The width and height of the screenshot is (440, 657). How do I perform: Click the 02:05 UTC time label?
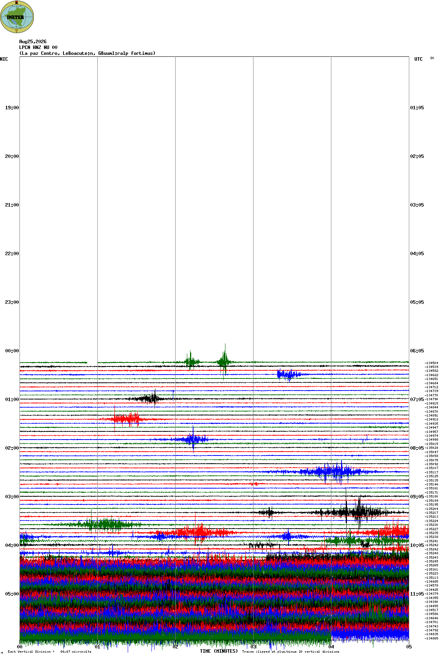[x=417, y=156]
